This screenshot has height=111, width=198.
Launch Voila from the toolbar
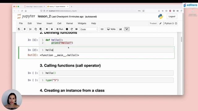pos(111,29)
